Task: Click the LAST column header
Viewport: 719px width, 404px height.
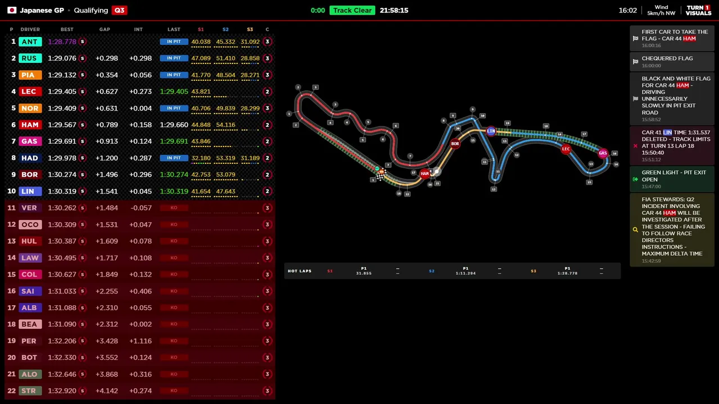Action: pyautogui.click(x=174, y=29)
